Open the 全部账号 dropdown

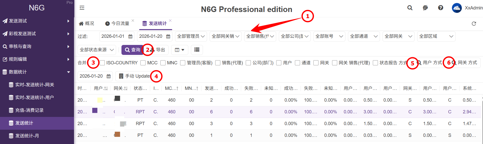(329, 37)
